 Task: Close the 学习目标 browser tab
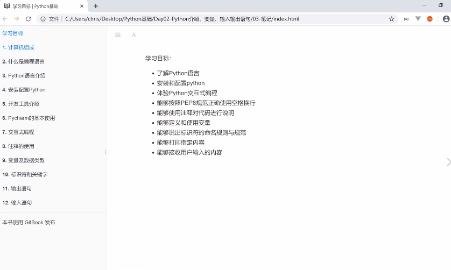[x=82, y=6]
